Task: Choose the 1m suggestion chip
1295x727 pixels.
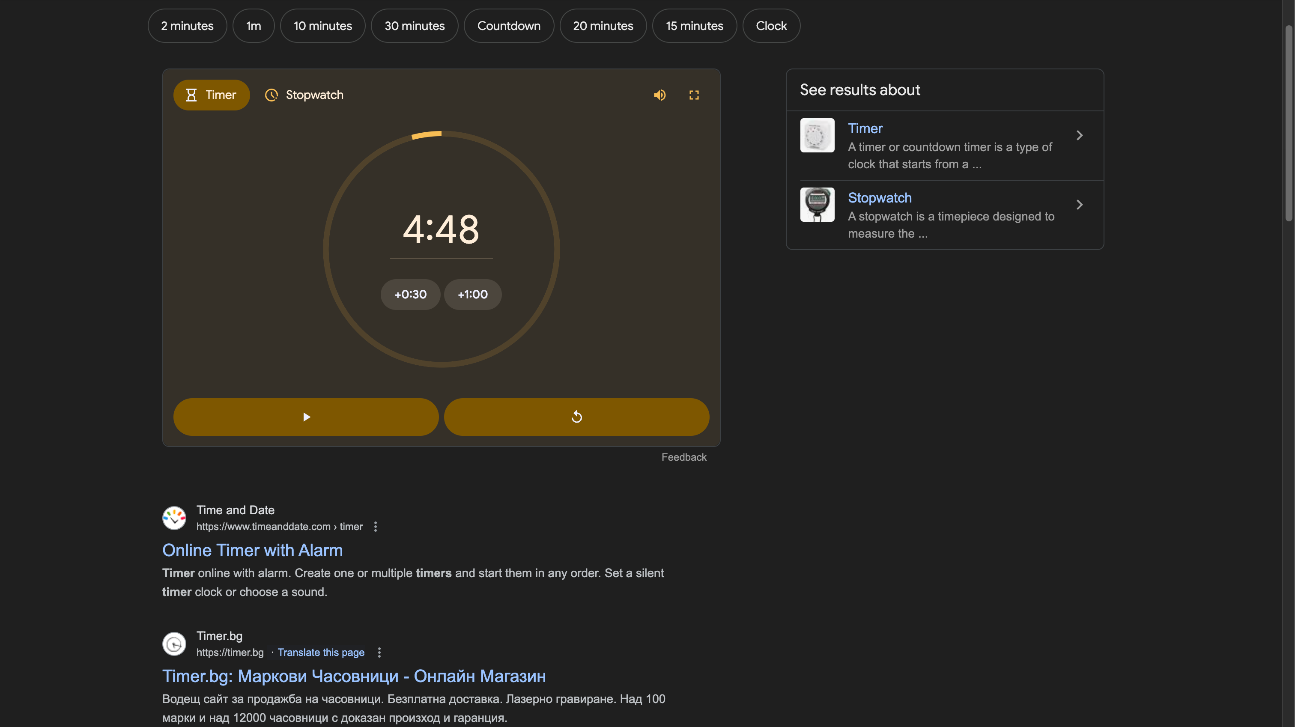Action: point(254,26)
